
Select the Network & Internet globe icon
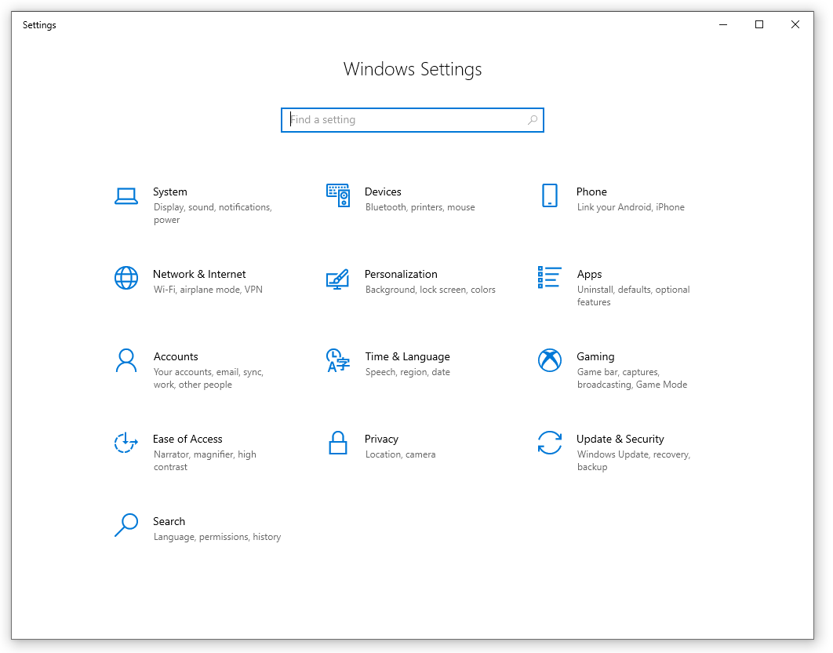pos(126,278)
